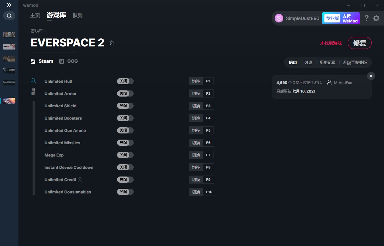Click the SimpleDust890 username

pos(303,18)
